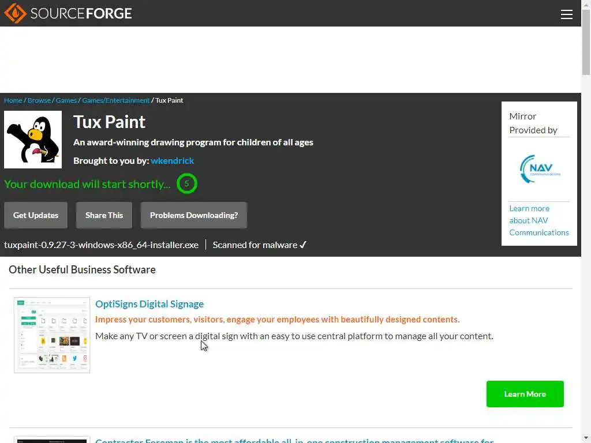This screenshot has height=443, width=591.
Task: Click the SourceForge logo
Action: (x=68, y=13)
